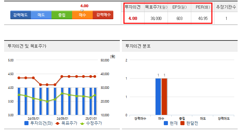Click the 25/01/01 x-axis date label
This screenshot has height=131, width=239.
click(91, 118)
